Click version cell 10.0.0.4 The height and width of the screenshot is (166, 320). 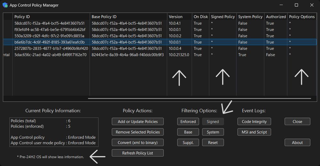point(175,48)
